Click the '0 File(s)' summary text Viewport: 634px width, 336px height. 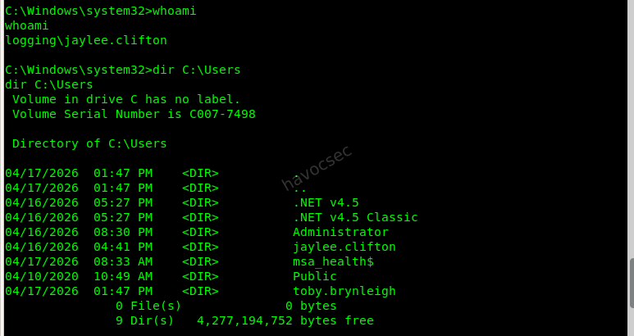(x=148, y=306)
